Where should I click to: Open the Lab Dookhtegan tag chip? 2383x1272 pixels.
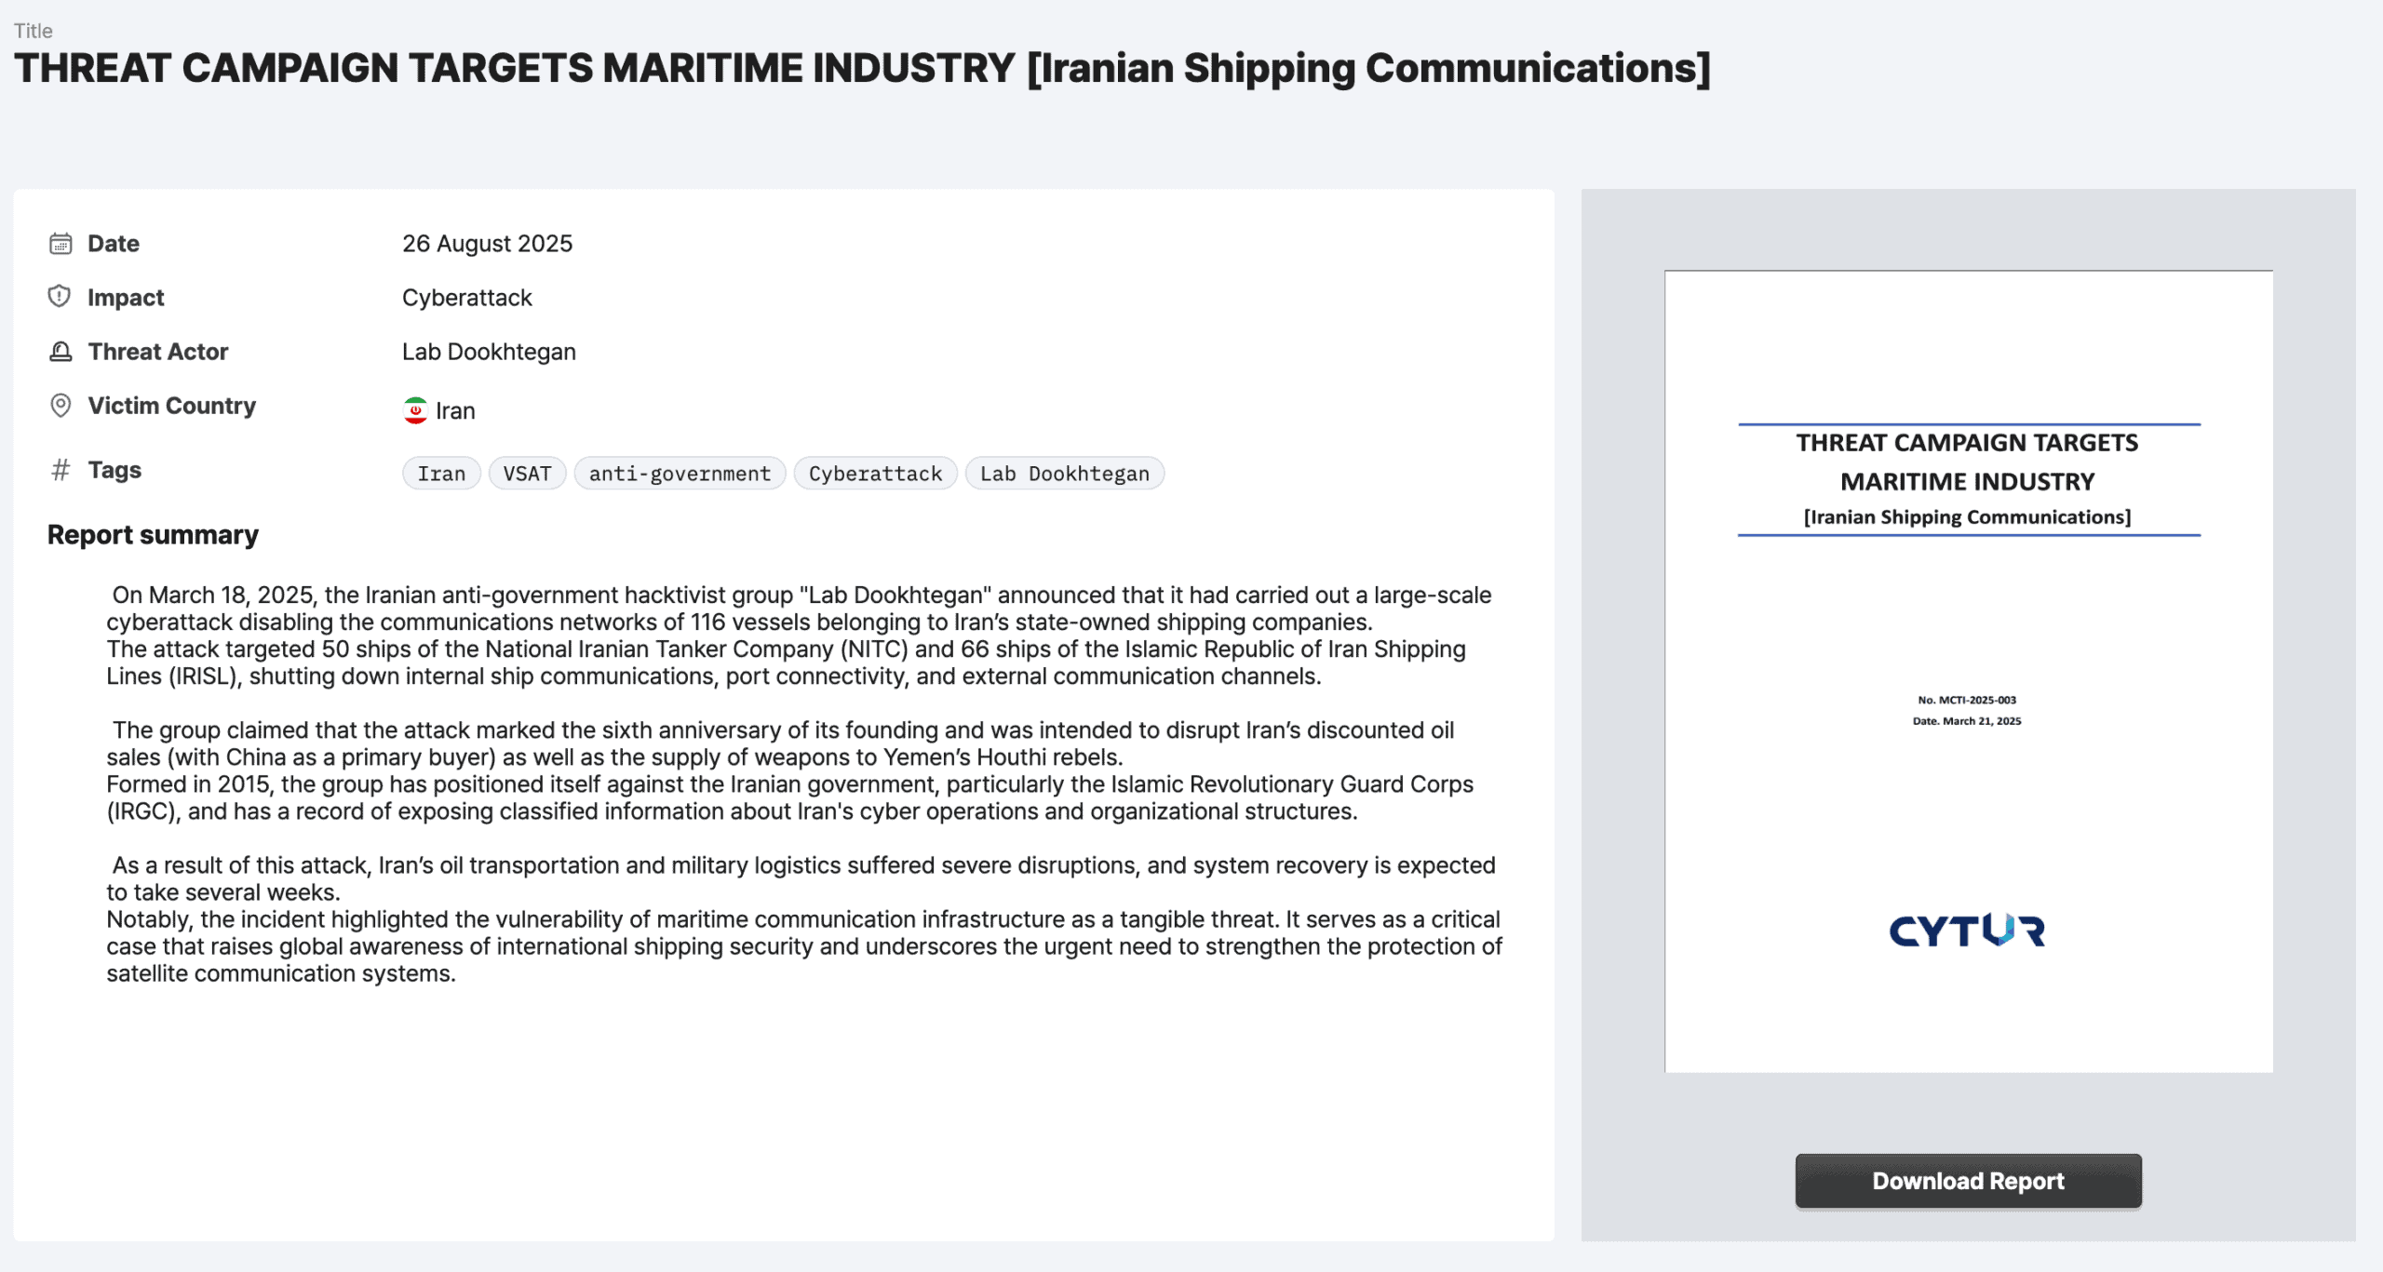(x=1064, y=474)
